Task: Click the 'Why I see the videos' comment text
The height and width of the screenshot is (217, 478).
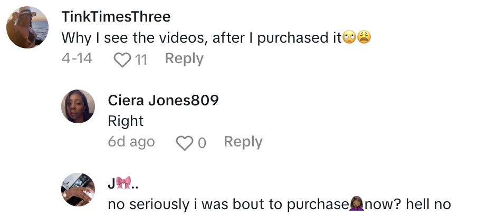Action: 202,38
